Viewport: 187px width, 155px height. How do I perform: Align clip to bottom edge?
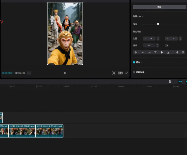coord(168,52)
